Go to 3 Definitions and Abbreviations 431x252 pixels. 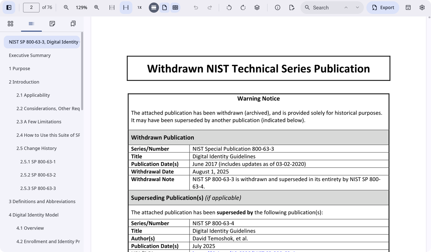click(x=42, y=201)
